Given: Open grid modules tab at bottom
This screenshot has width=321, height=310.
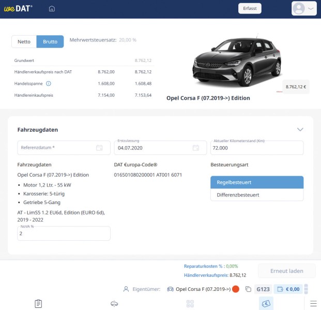Looking at the screenshot, I should (x=190, y=304).
